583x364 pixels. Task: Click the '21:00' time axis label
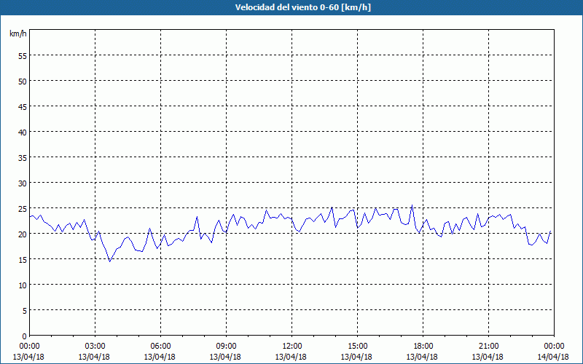[x=488, y=347]
